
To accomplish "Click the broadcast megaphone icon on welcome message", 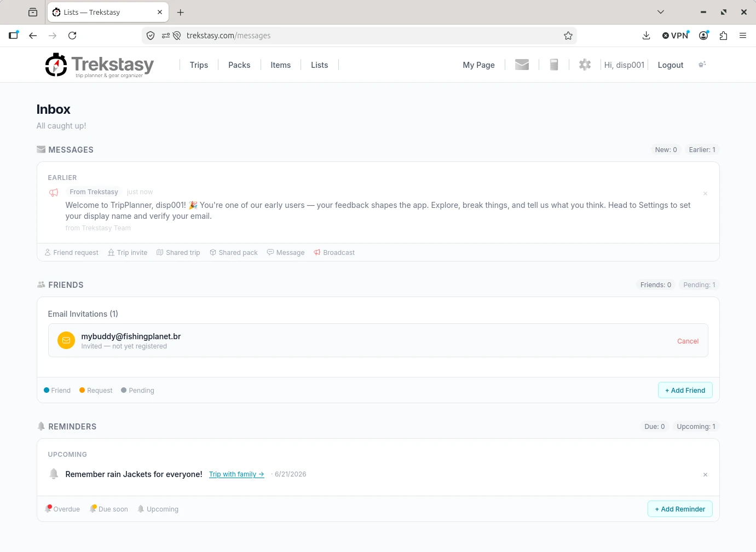I will pyautogui.click(x=54, y=193).
